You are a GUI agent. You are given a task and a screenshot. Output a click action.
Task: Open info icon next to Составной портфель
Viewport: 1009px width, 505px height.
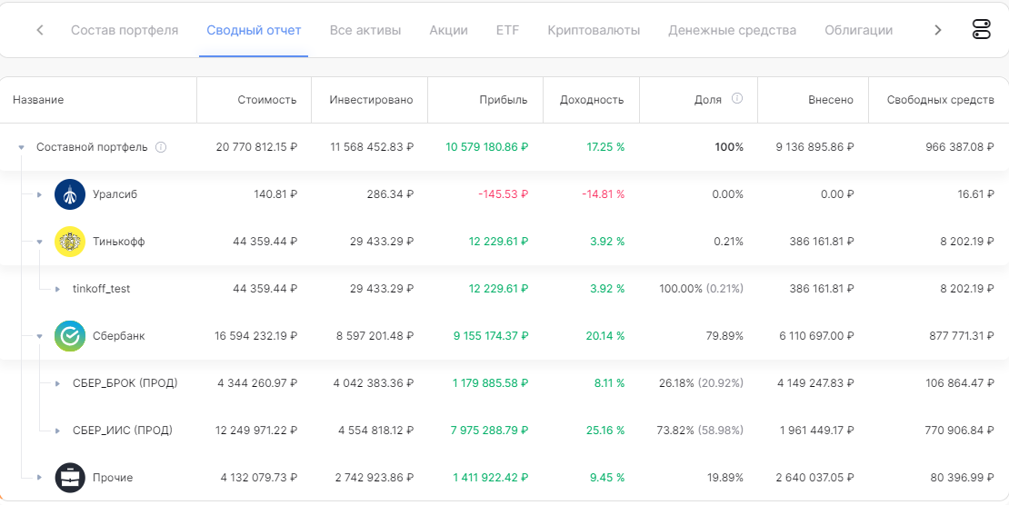click(161, 147)
